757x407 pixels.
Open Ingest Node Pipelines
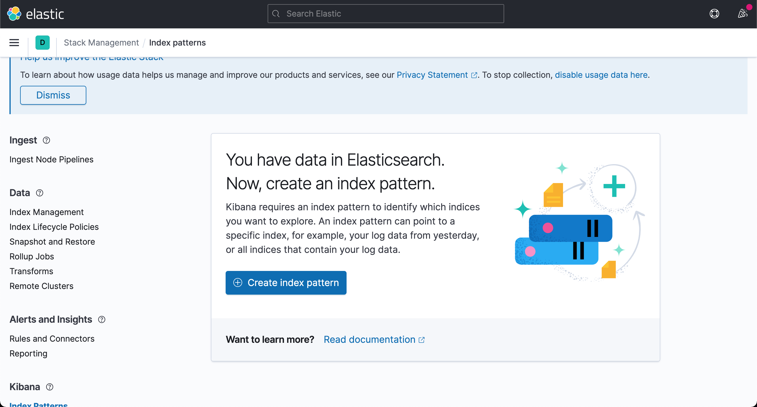pos(51,159)
